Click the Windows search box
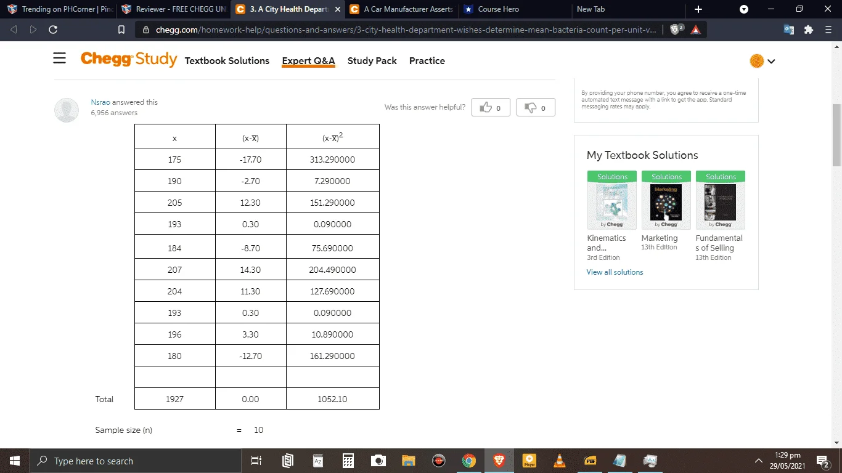 [135, 461]
